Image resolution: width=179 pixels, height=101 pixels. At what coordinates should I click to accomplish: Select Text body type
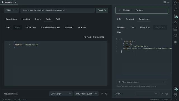(x=8, y=27)
